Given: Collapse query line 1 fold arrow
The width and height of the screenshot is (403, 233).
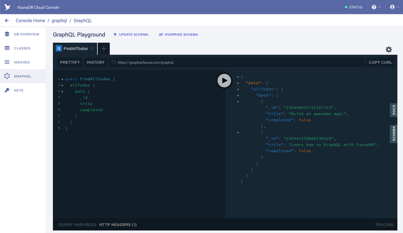Looking at the screenshot, I should [62, 79].
